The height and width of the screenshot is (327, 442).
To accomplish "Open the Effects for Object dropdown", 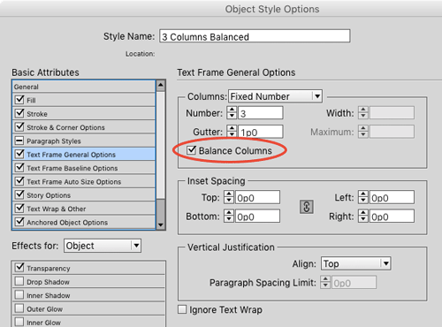I will 103,246.
